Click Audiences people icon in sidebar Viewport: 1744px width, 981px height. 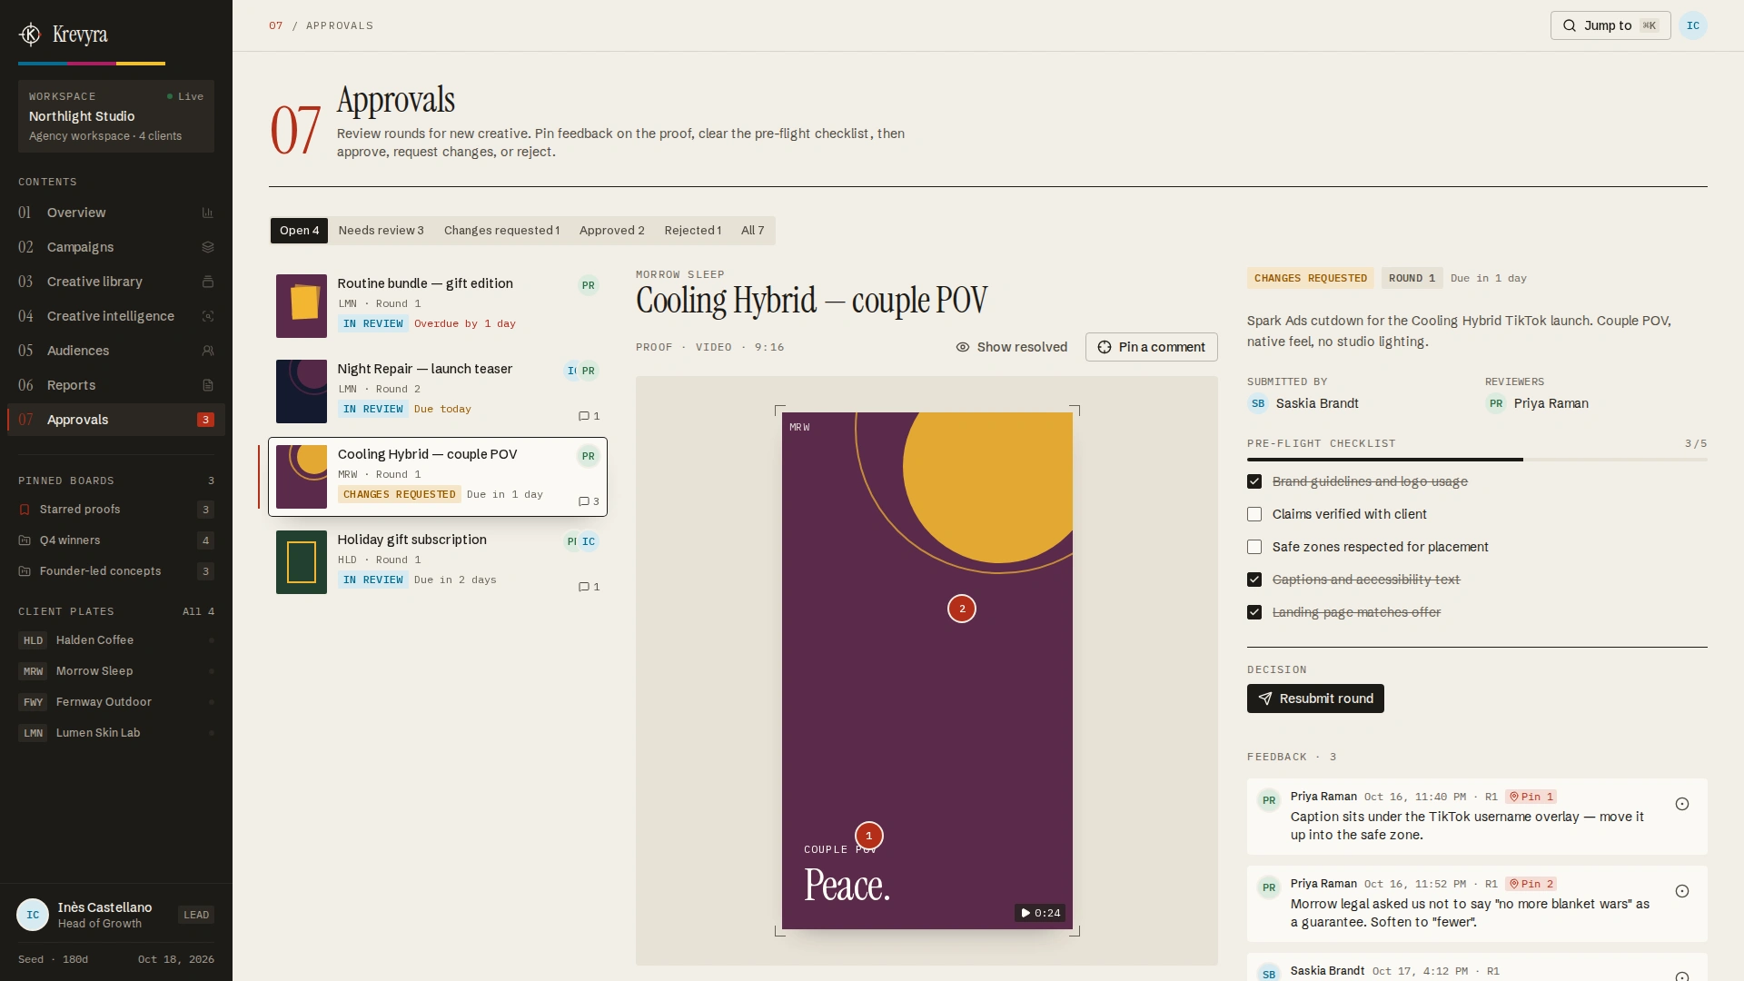point(207,351)
